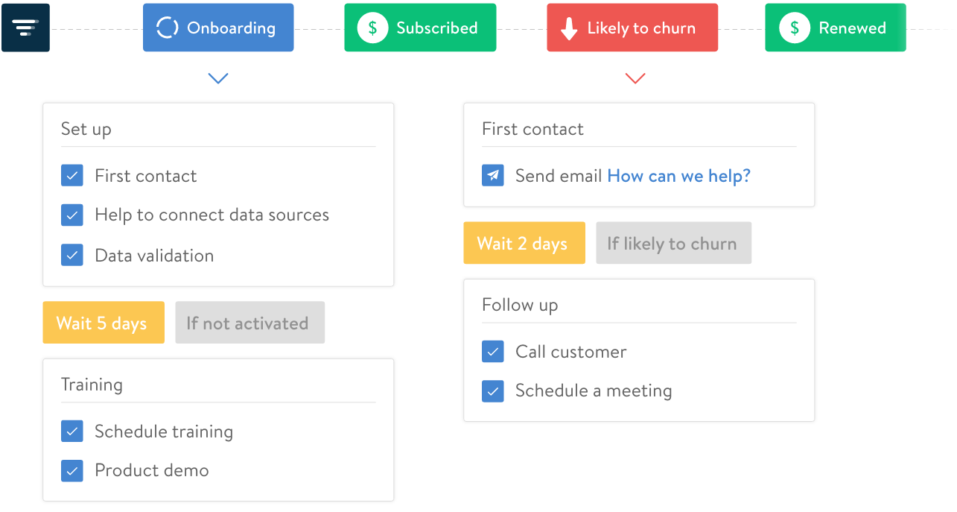Uncheck Help to connect data sources

72,215
